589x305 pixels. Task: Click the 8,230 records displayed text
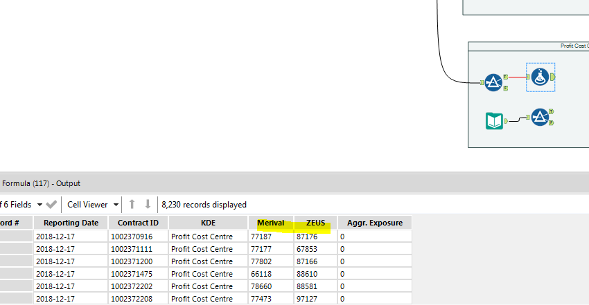coord(204,205)
